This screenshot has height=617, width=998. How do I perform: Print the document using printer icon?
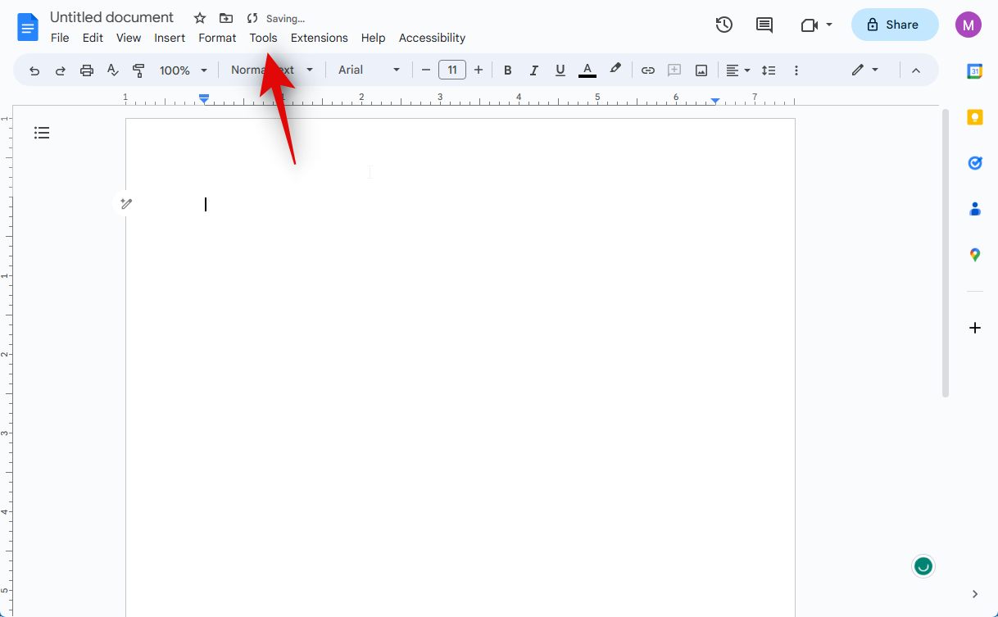87,70
